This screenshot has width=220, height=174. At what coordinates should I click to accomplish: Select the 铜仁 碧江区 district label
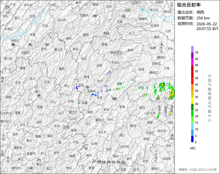[x=73, y=112]
